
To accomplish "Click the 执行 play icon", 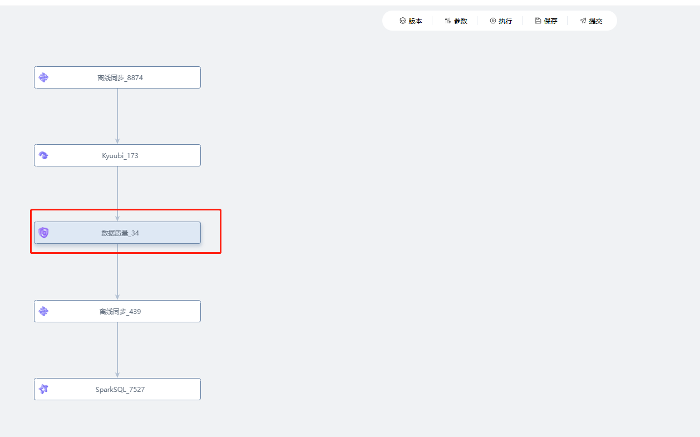I will click(493, 21).
